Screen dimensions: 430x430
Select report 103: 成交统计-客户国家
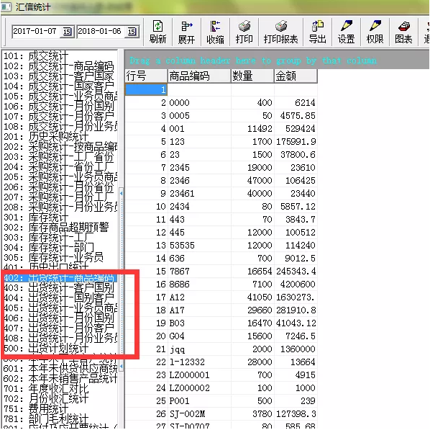(x=59, y=76)
